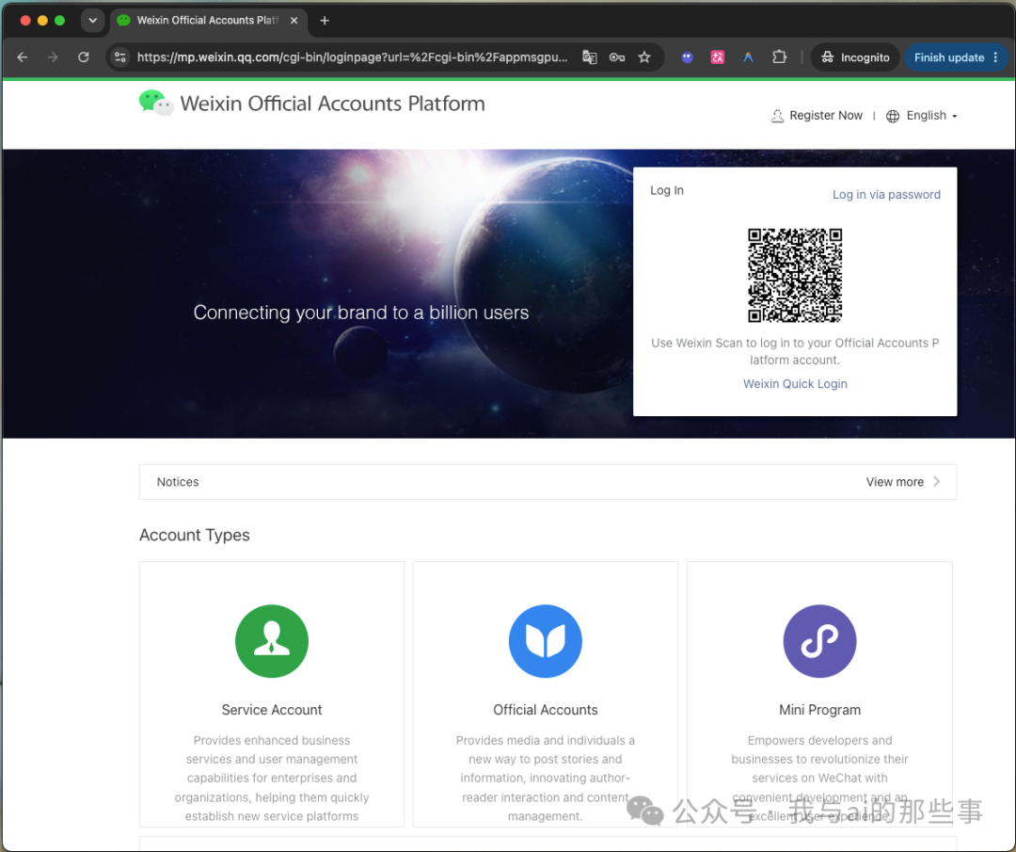Click the Official Accounts description text

tap(546, 778)
